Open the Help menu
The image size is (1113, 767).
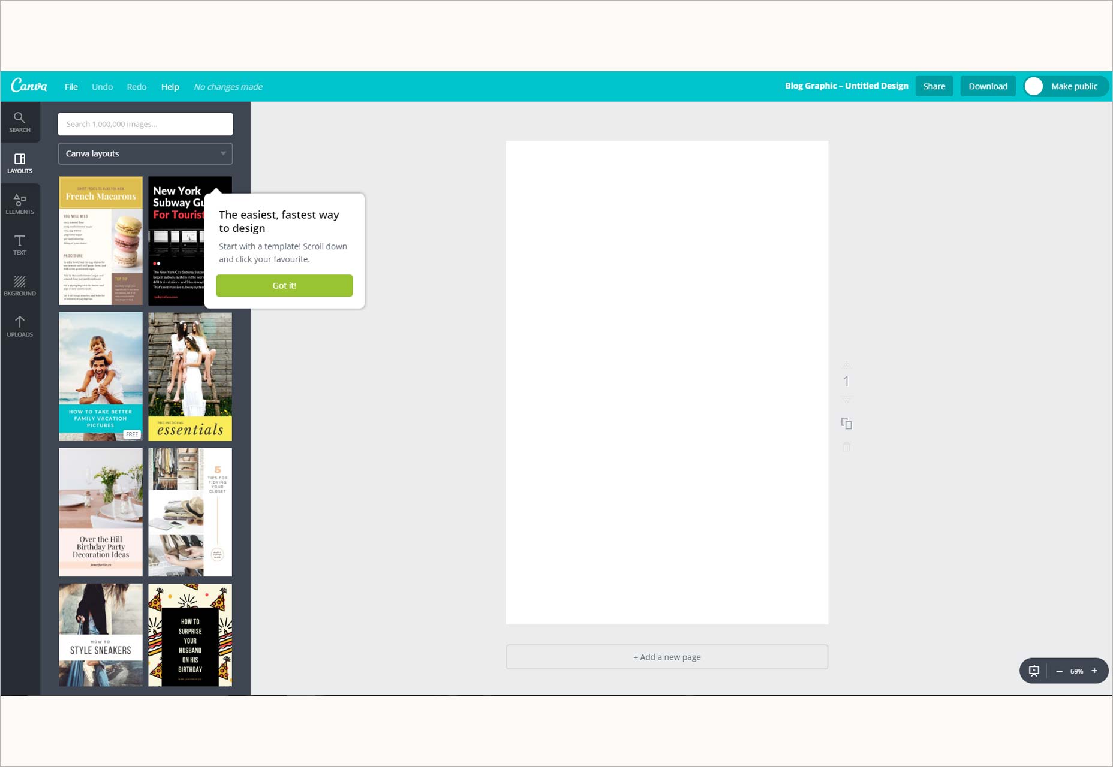pos(170,87)
